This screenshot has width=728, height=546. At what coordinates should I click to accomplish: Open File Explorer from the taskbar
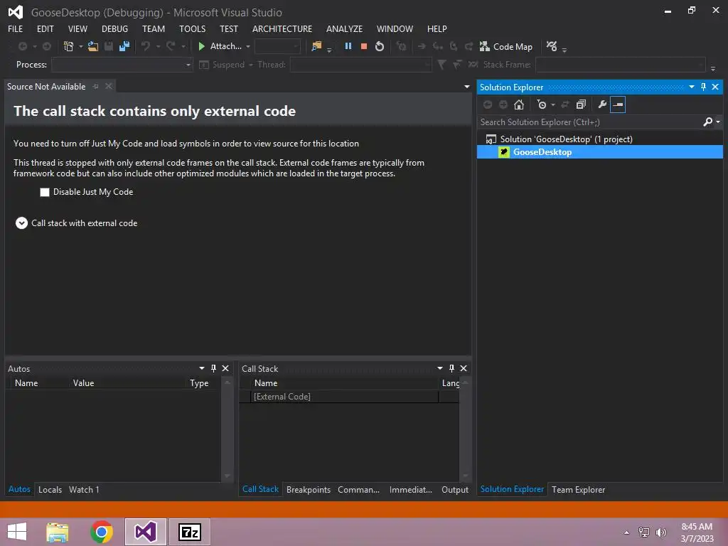pyautogui.click(x=58, y=532)
